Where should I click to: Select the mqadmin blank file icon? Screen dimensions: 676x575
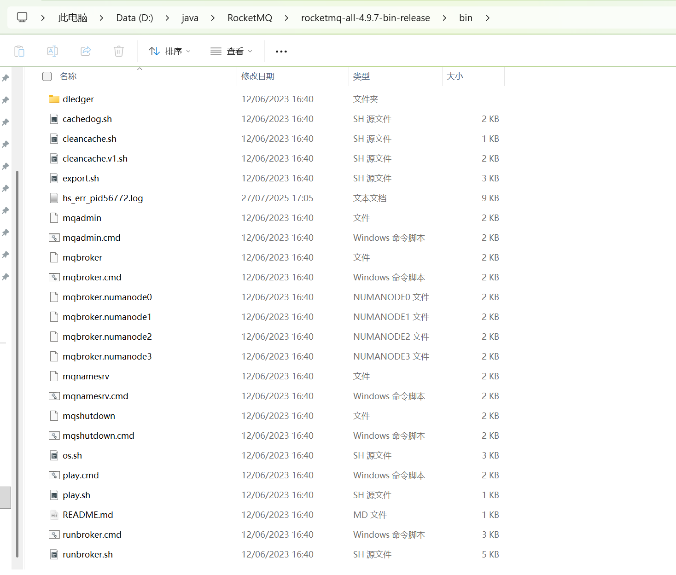tap(54, 218)
